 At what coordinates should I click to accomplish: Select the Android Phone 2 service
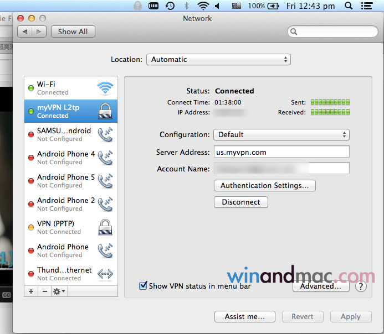pos(71,204)
